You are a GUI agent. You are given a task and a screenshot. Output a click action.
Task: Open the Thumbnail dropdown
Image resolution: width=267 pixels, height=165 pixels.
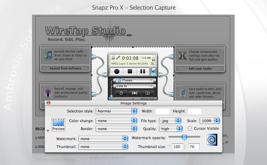point(103,147)
